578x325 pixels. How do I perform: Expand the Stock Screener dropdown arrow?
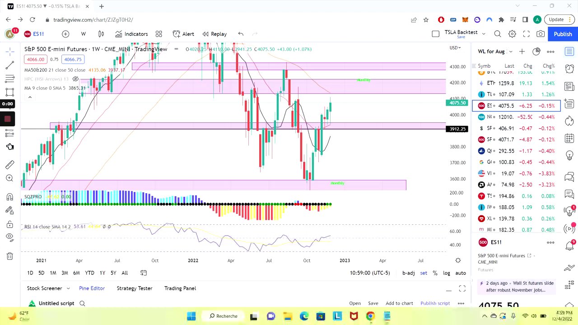click(68, 288)
